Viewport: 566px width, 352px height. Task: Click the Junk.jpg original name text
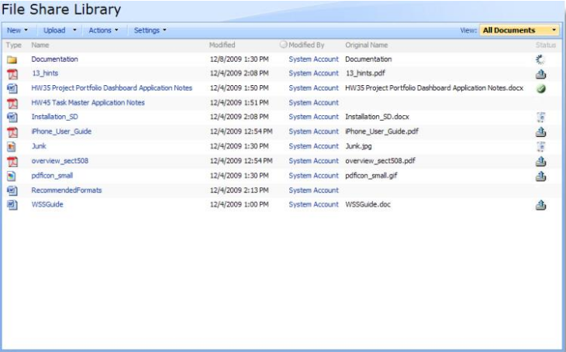point(358,146)
